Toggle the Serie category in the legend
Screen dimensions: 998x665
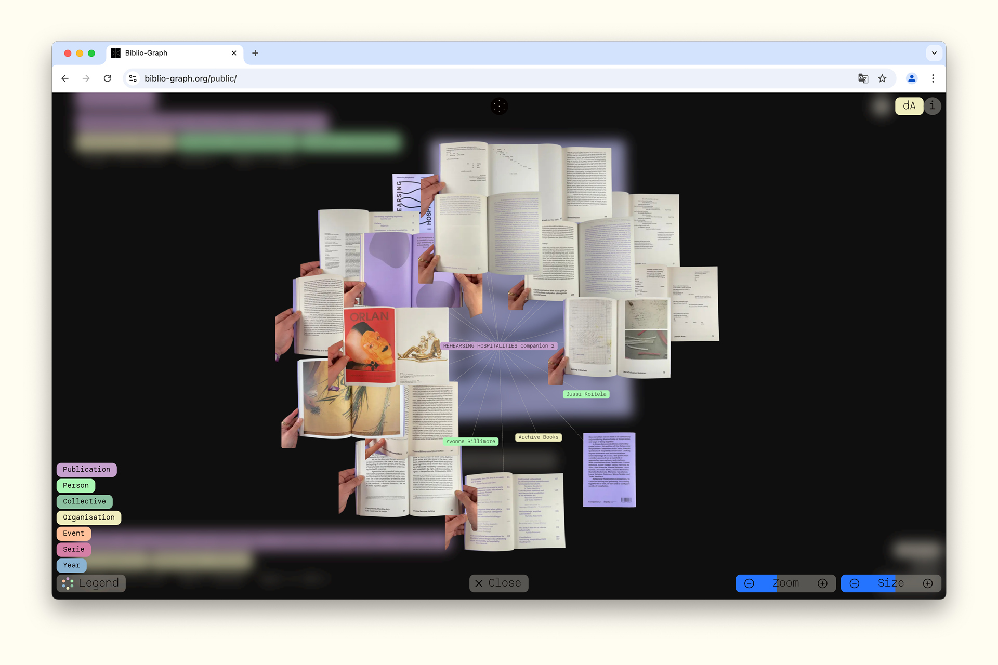pyautogui.click(x=73, y=549)
